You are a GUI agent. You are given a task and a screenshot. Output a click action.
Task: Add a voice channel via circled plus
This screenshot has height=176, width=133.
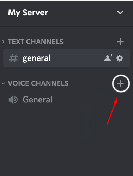(x=121, y=83)
